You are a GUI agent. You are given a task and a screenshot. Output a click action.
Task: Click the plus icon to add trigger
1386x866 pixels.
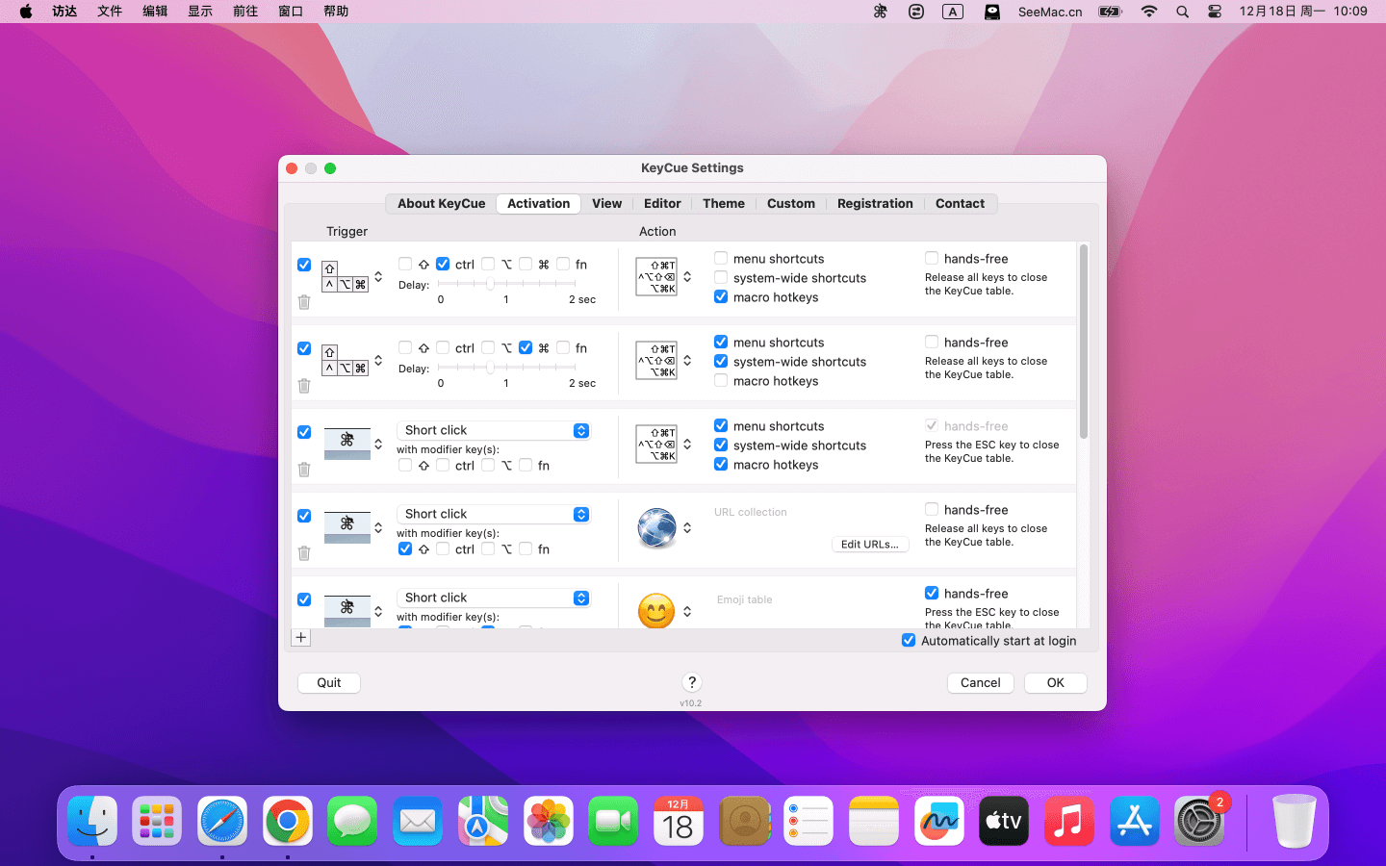pos(301,638)
